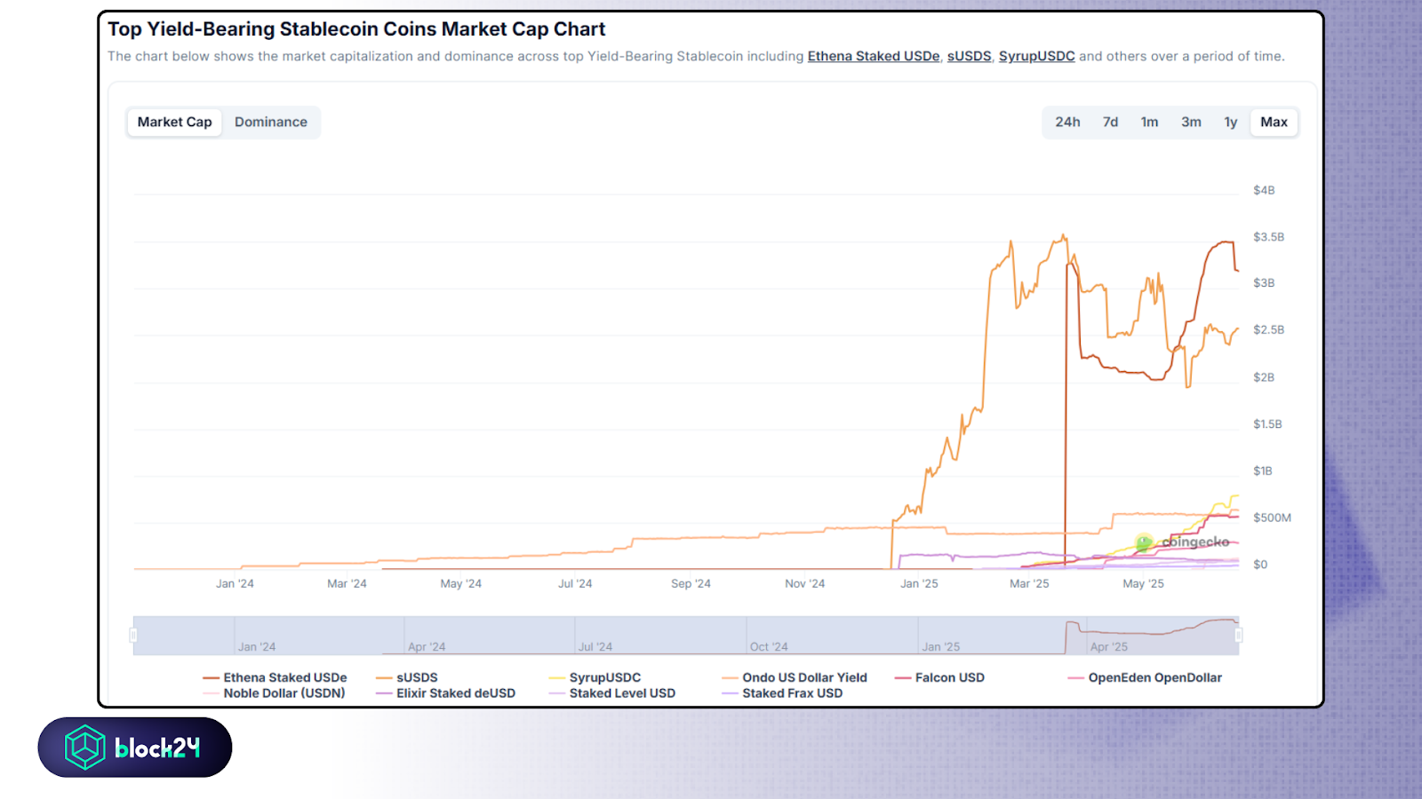Click the block24 logo badge
This screenshot has height=799, width=1422.
click(135, 748)
